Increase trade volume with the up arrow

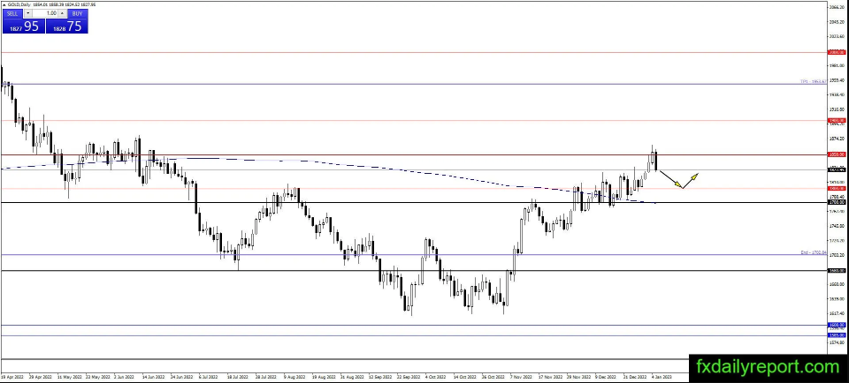point(60,14)
